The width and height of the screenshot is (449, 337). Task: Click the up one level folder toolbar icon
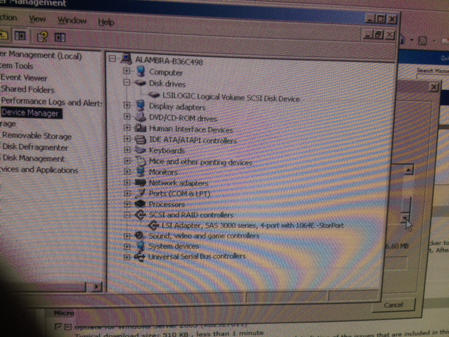coord(4,35)
